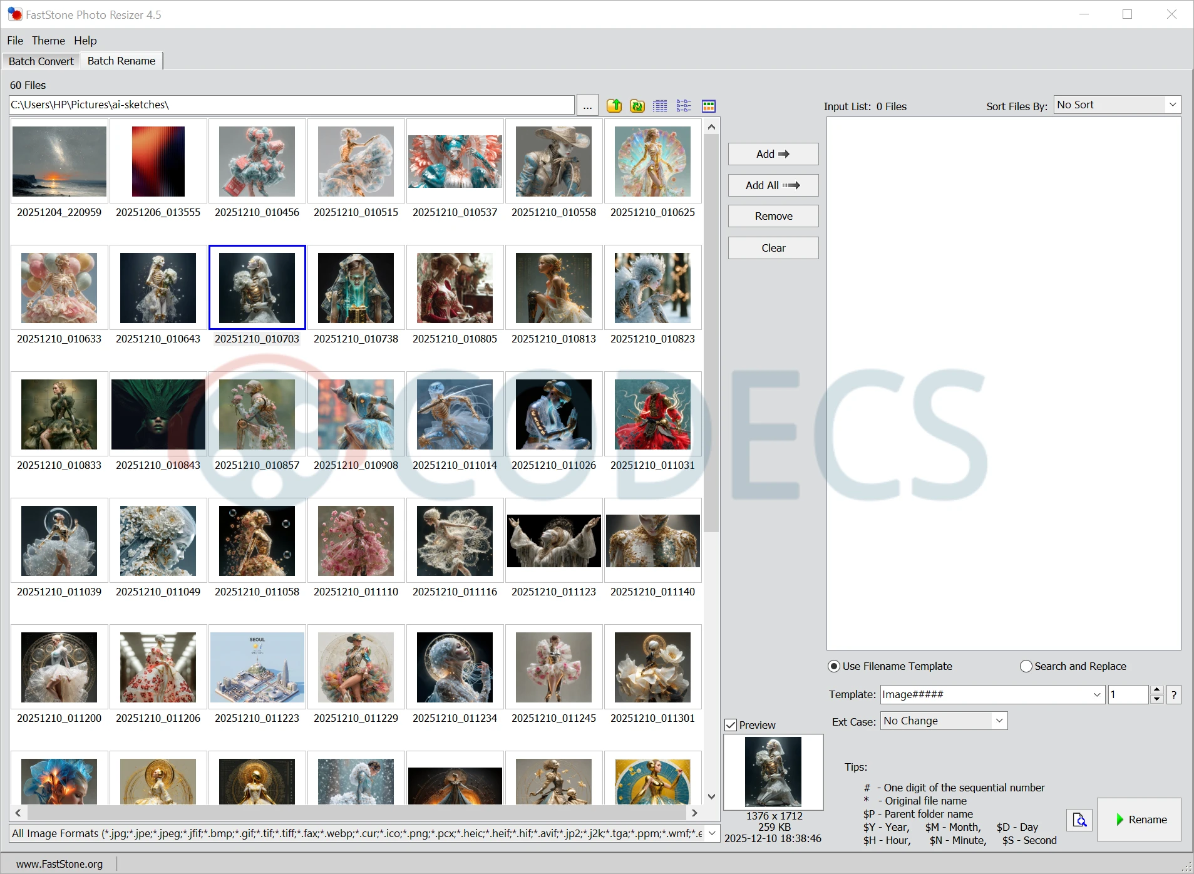The image size is (1194, 874).
Task: Click the vertical scrollbar down arrow
Action: [711, 796]
